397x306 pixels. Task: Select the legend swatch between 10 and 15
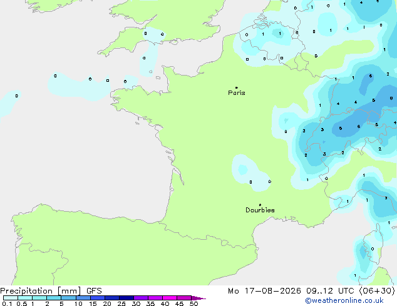pos(83,298)
